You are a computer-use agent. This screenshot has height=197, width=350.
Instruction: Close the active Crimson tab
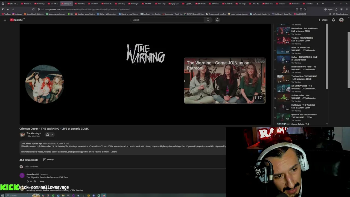pyautogui.click(x=71, y=4)
